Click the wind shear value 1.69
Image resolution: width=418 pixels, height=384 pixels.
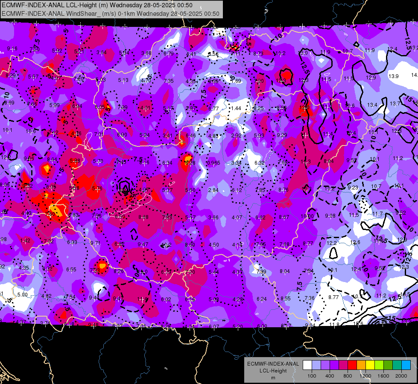[236, 81]
